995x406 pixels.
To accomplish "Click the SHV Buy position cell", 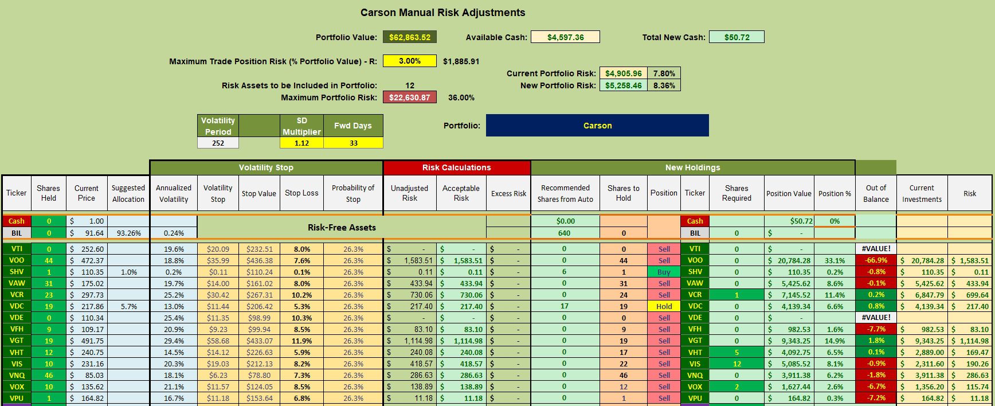I will (664, 272).
